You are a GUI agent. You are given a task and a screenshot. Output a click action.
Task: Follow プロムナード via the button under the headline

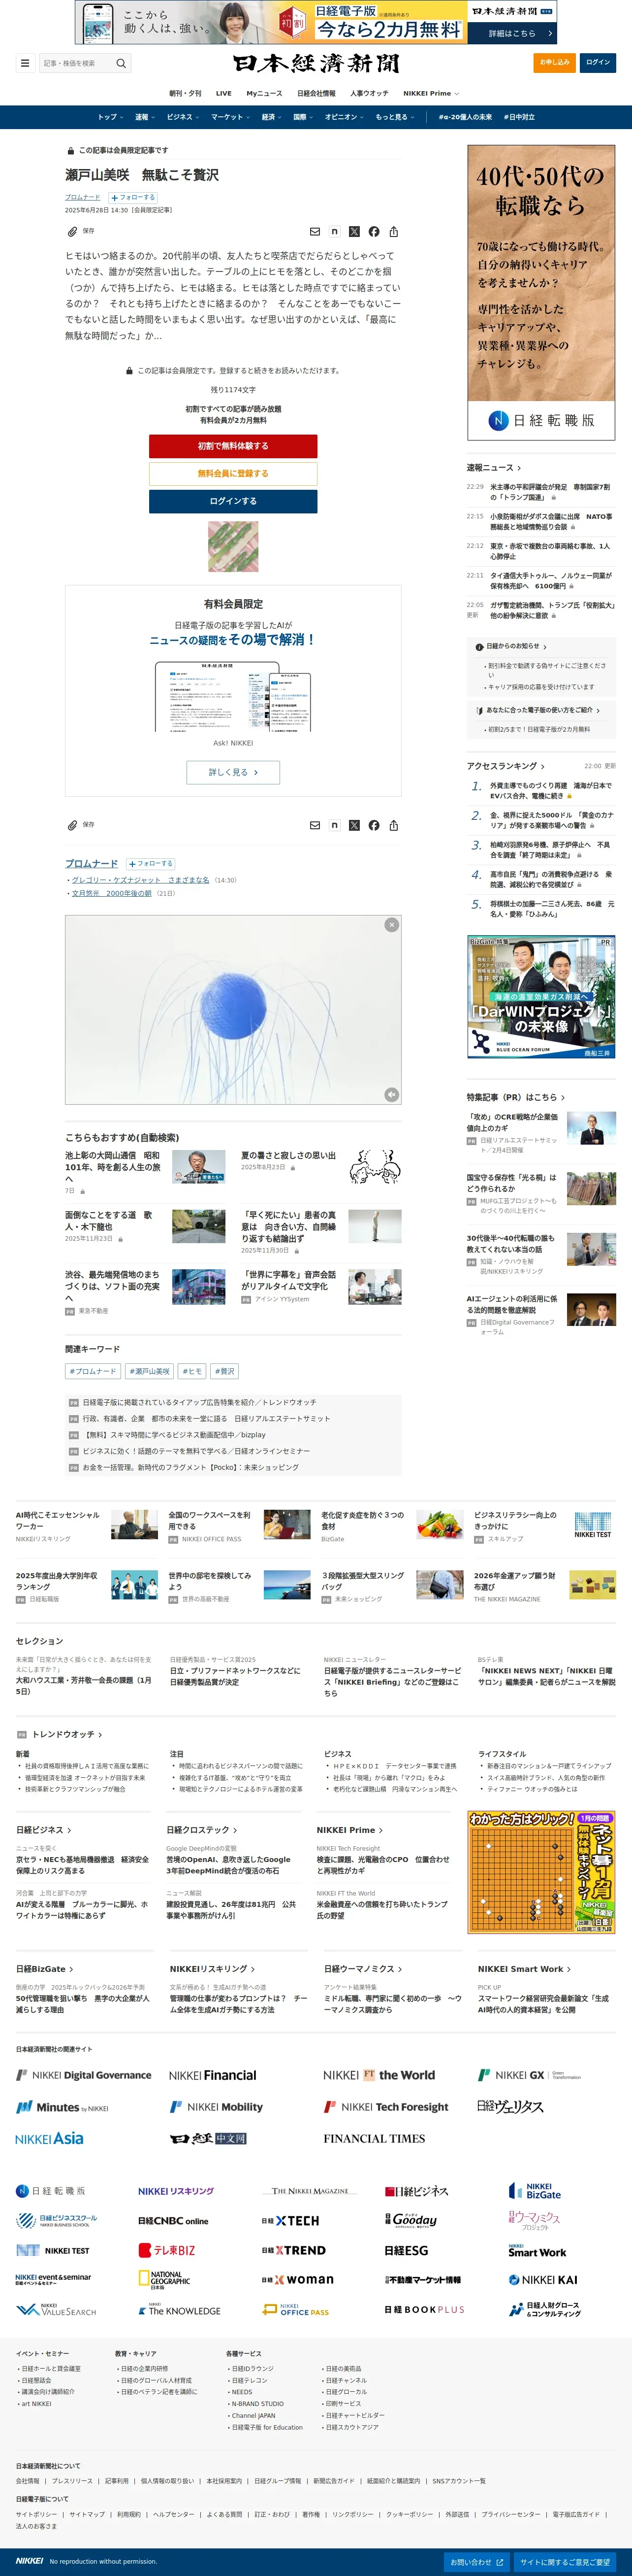tap(133, 197)
